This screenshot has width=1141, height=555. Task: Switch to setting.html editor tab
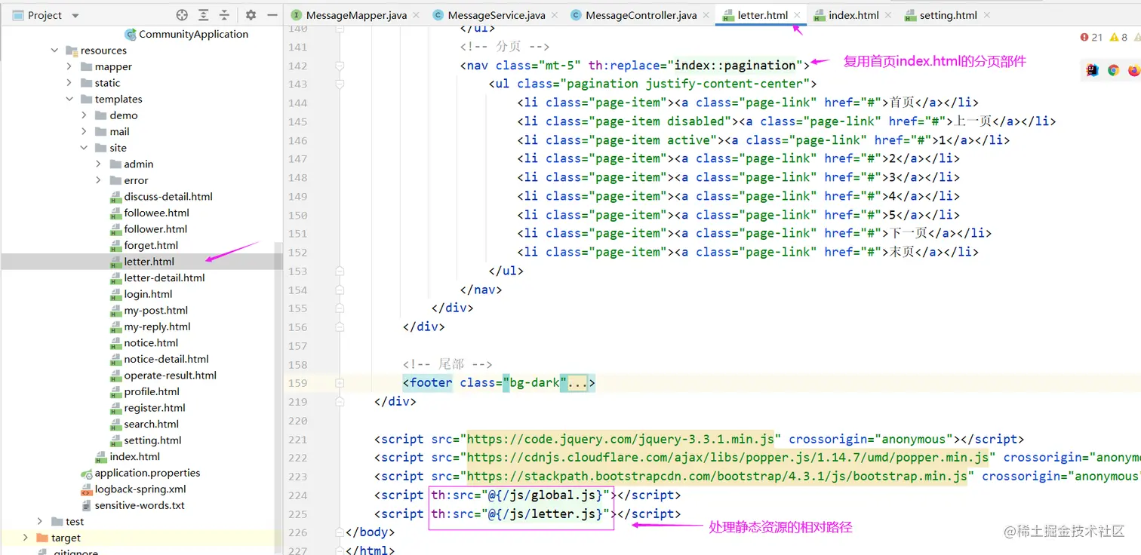(949, 15)
